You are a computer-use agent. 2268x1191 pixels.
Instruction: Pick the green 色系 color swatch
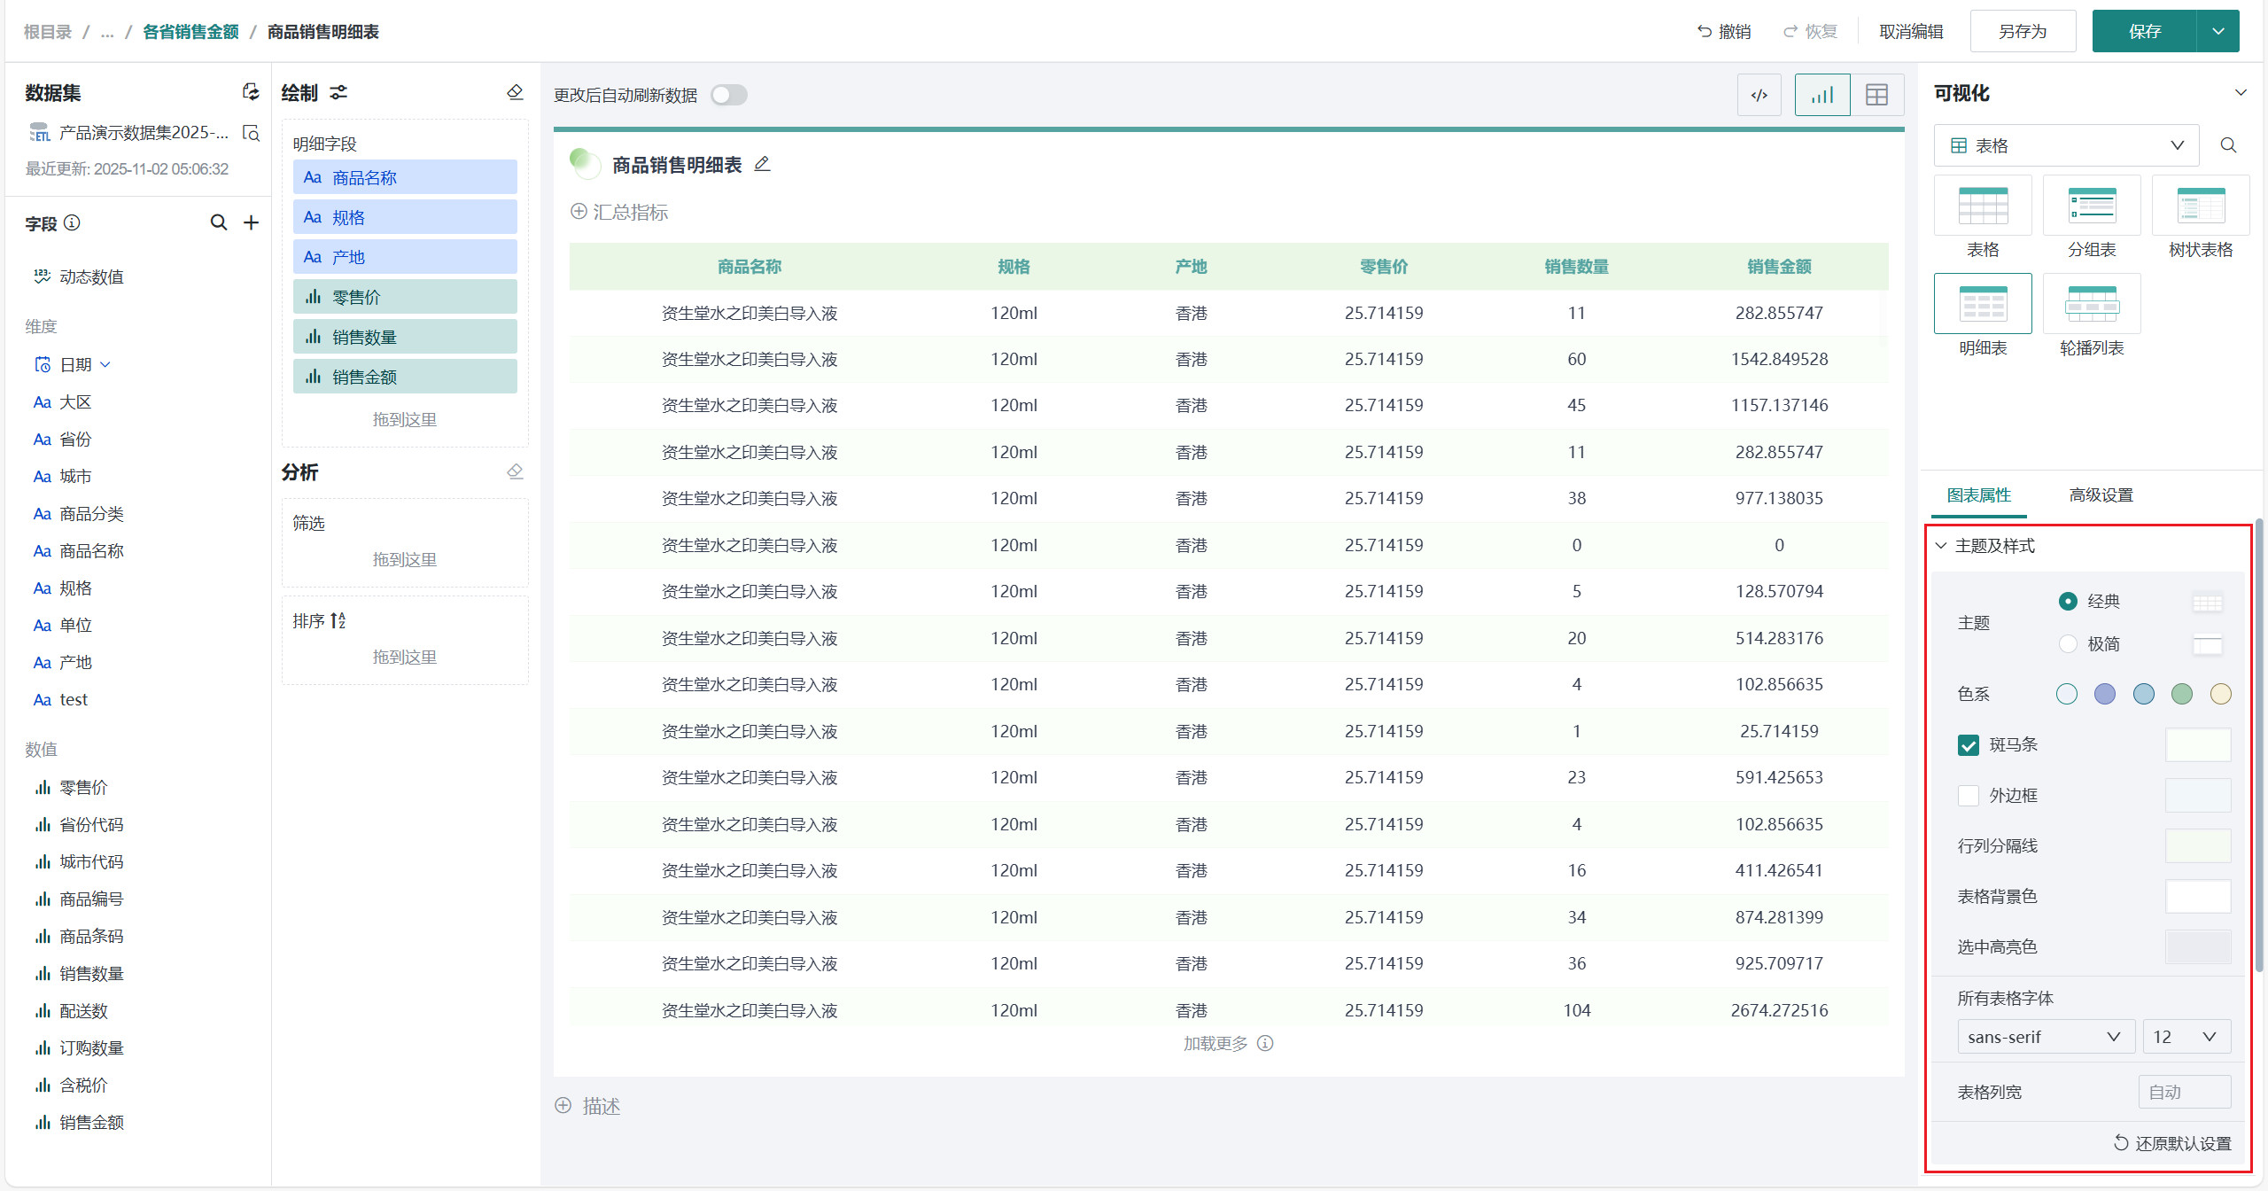tap(2181, 694)
